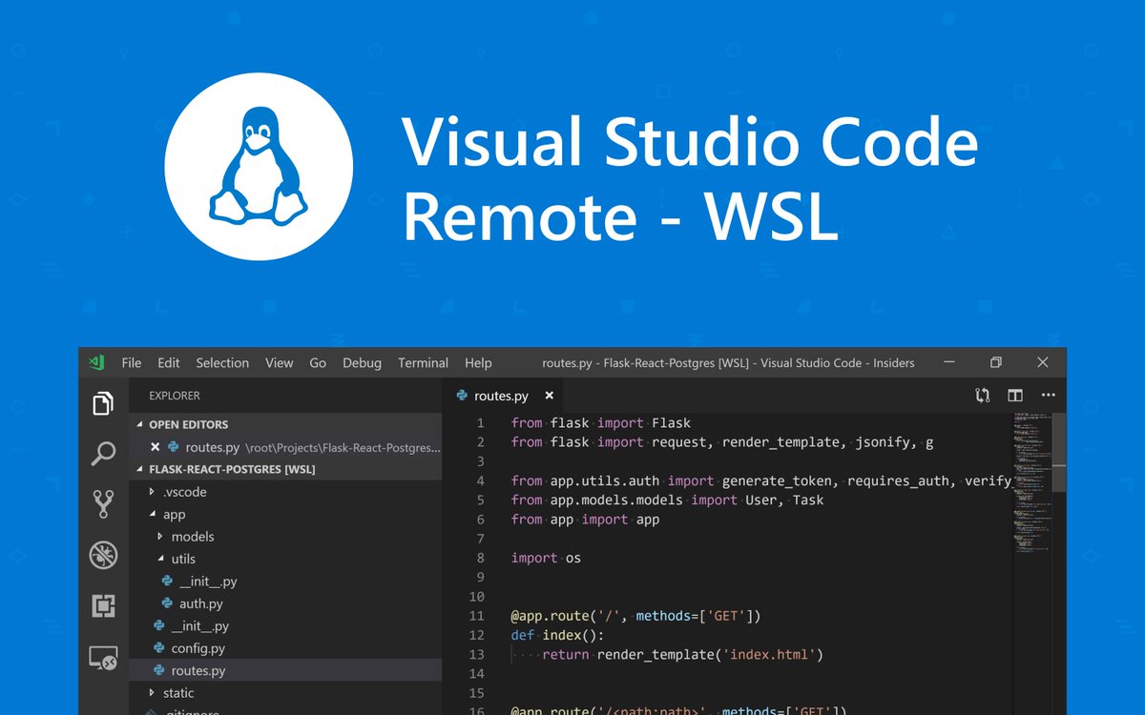1145x715 pixels.
Task: Open the Remote Explorer view icon
Action: 103,658
